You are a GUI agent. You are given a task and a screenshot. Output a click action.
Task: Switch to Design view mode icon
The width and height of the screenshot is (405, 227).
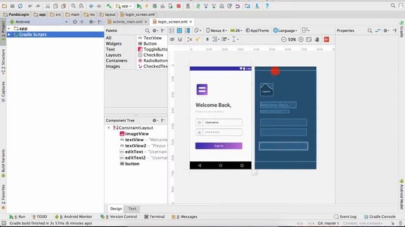click(x=171, y=31)
